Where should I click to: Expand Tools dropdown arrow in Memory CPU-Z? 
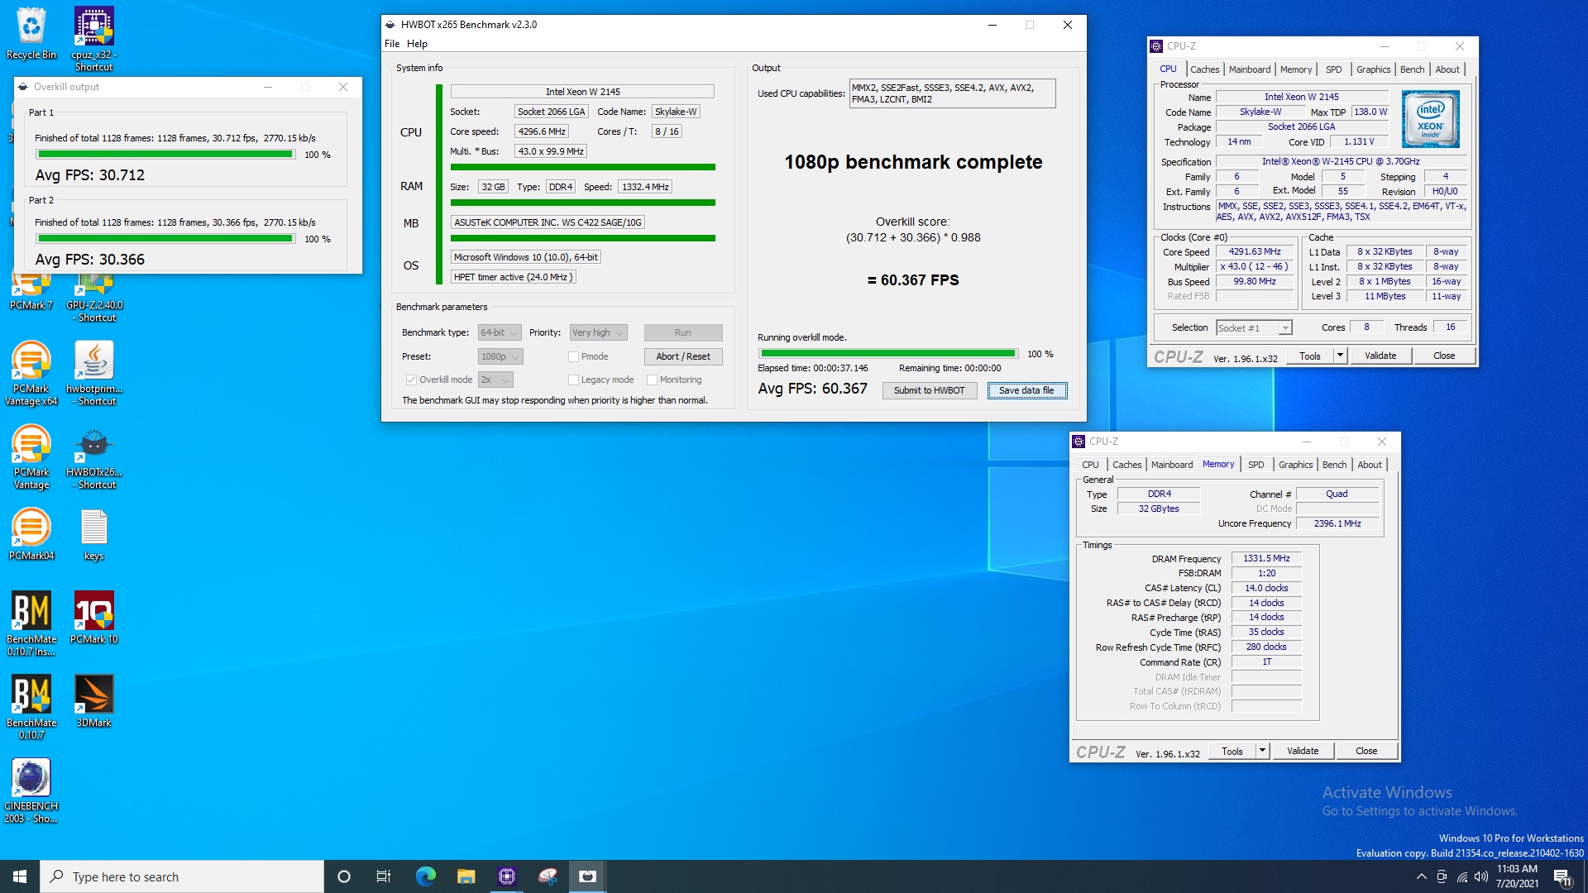[1263, 751]
